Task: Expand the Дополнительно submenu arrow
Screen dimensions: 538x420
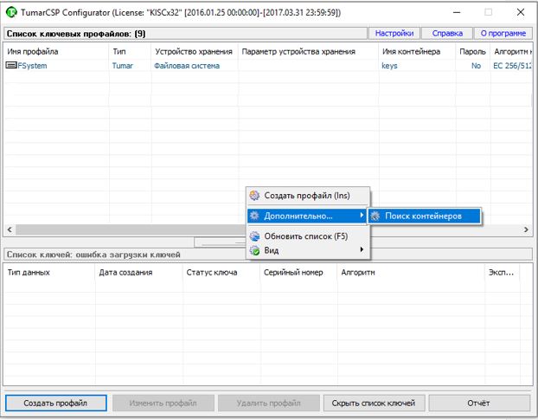Action: click(x=362, y=216)
